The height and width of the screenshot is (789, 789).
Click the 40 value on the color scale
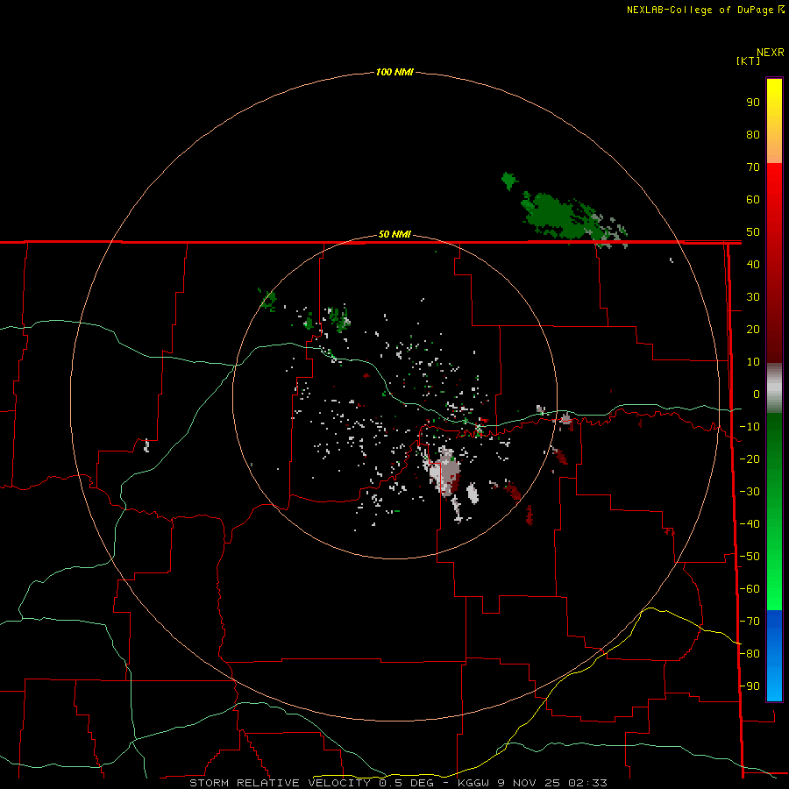753,264
